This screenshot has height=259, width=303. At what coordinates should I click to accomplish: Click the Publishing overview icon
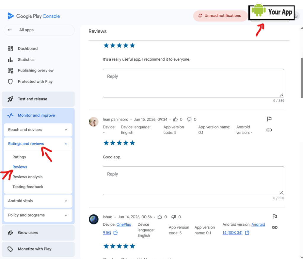click(10, 71)
